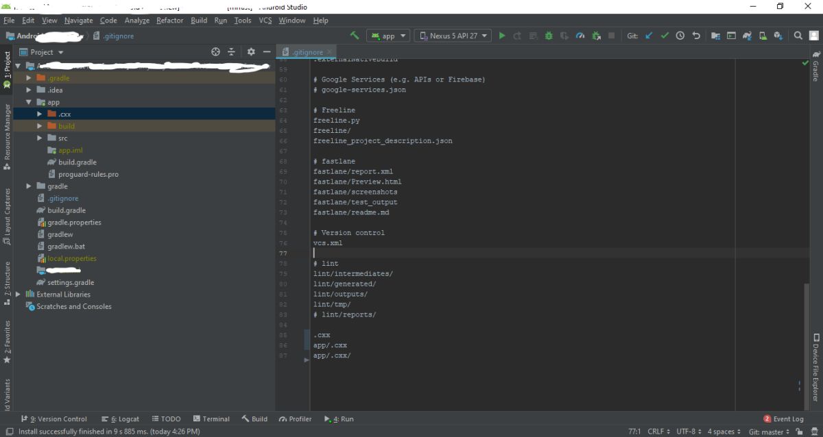Run the app with green play button

tap(502, 36)
